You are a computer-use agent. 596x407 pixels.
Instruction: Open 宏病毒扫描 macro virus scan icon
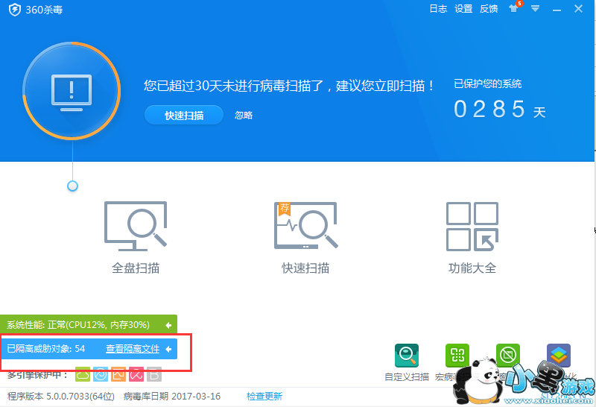pyautogui.click(x=457, y=356)
